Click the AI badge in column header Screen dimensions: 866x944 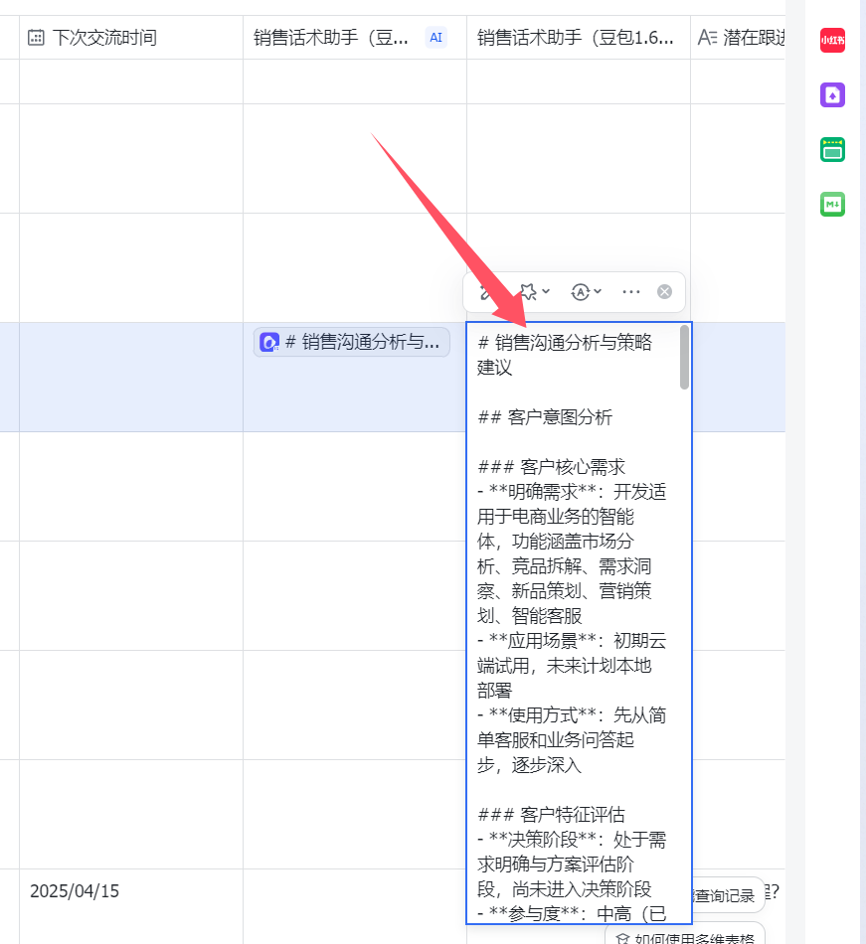tap(435, 38)
